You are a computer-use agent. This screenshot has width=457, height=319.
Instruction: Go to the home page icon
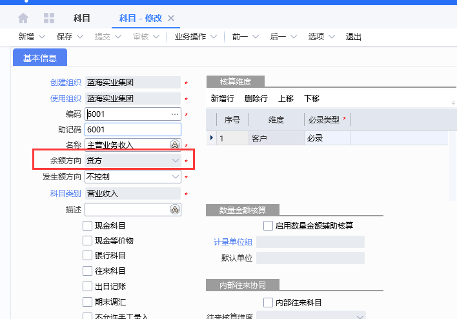coord(24,18)
